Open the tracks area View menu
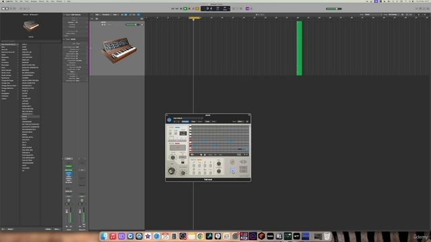431x242 pixels. 115,15
